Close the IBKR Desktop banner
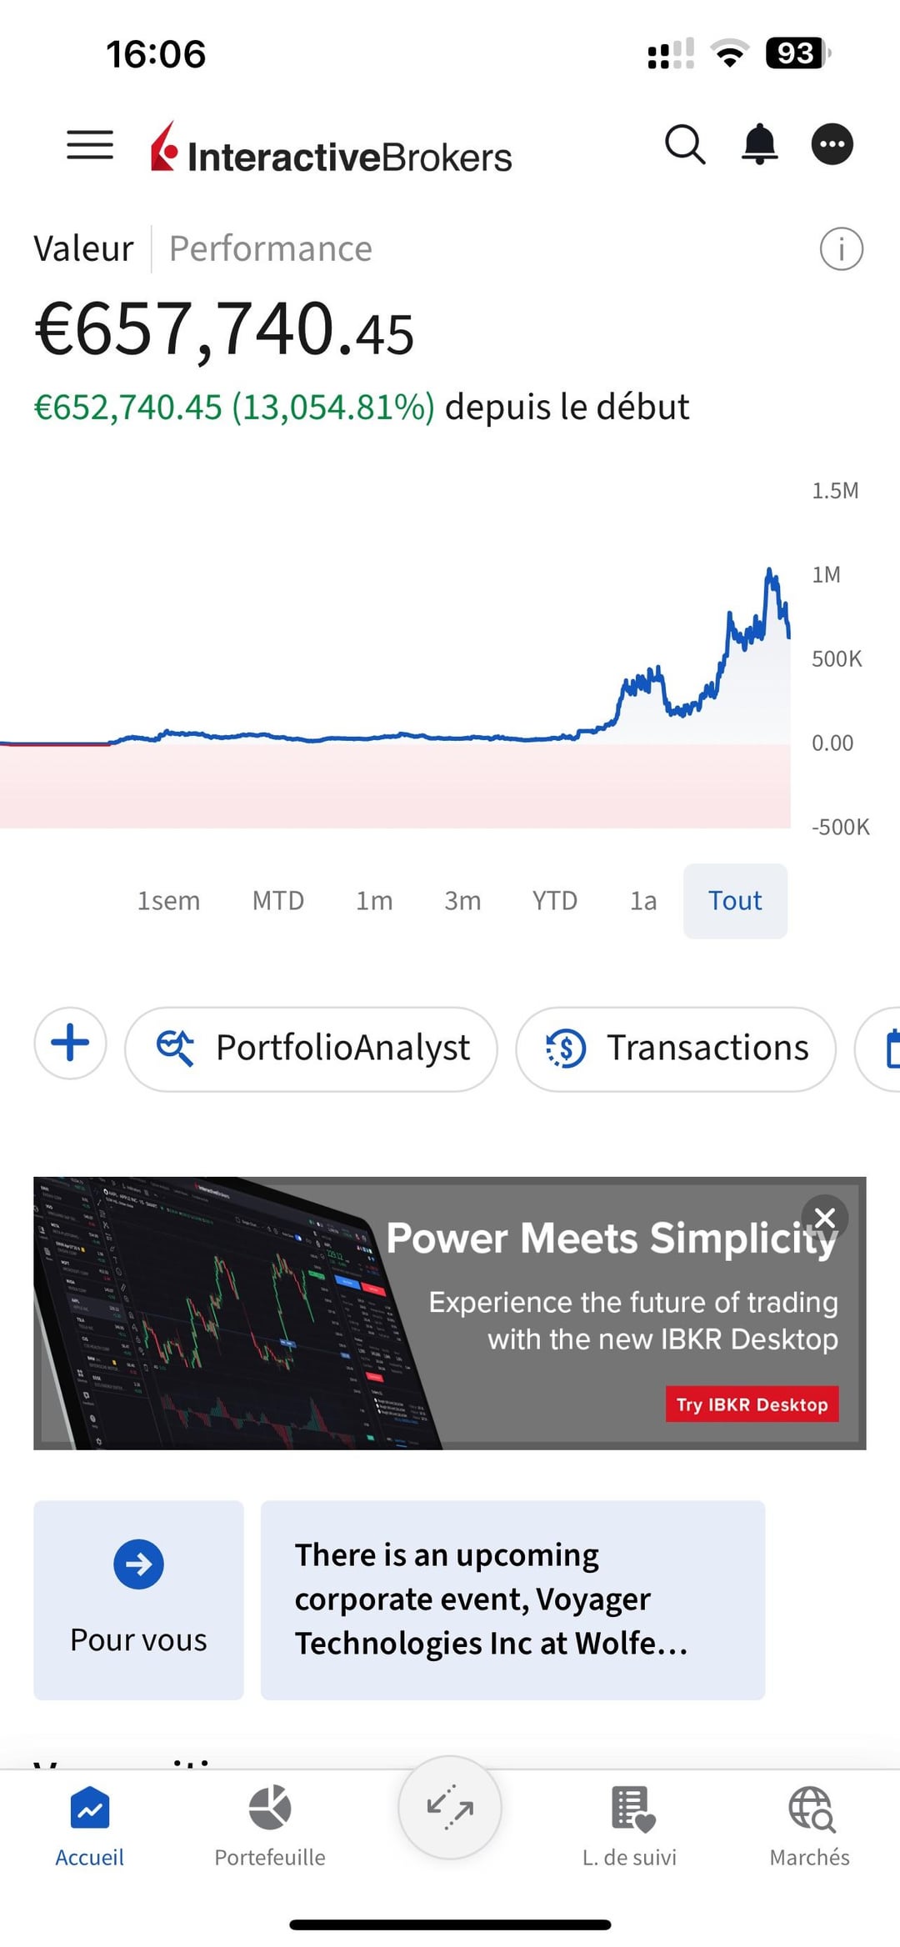 (824, 1218)
